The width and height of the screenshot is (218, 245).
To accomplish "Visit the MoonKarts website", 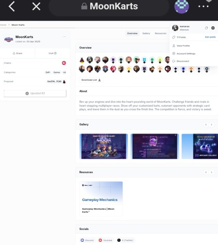I will click(x=52, y=53).
